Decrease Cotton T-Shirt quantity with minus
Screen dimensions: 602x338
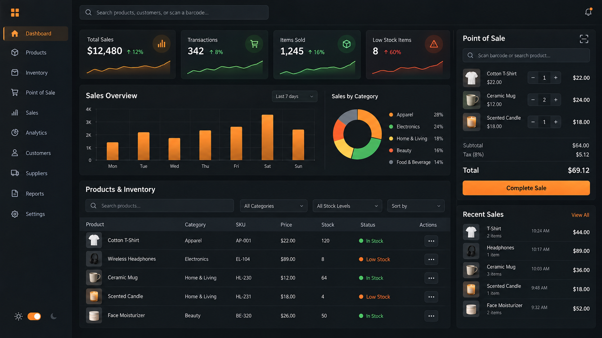click(533, 78)
